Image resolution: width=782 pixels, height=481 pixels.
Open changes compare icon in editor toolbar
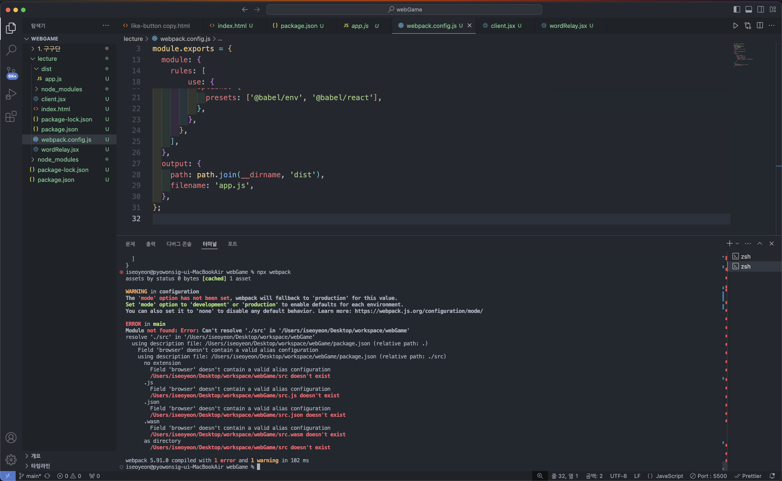[x=748, y=26]
